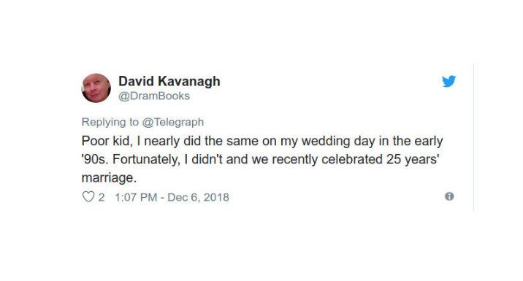Click the word "marriage." in the tweet
The height and width of the screenshot is (281, 523).
click(x=109, y=177)
